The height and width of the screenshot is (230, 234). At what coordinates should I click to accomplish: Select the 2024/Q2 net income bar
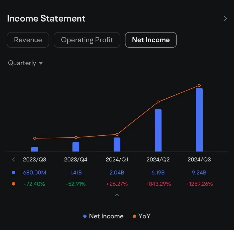(158, 130)
